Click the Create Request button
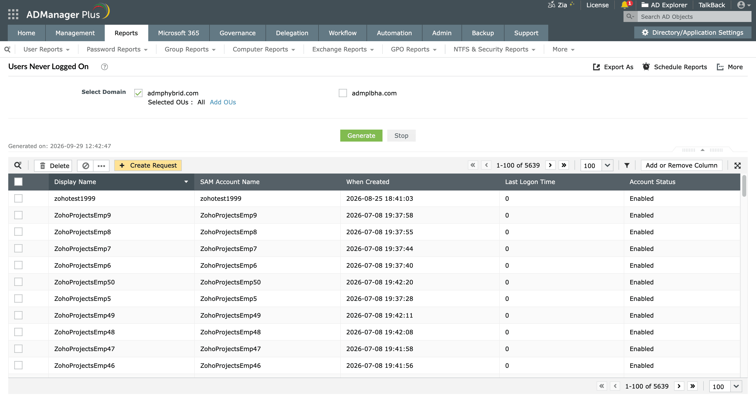The width and height of the screenshot is (756, 401). click(x=148, y=165)
